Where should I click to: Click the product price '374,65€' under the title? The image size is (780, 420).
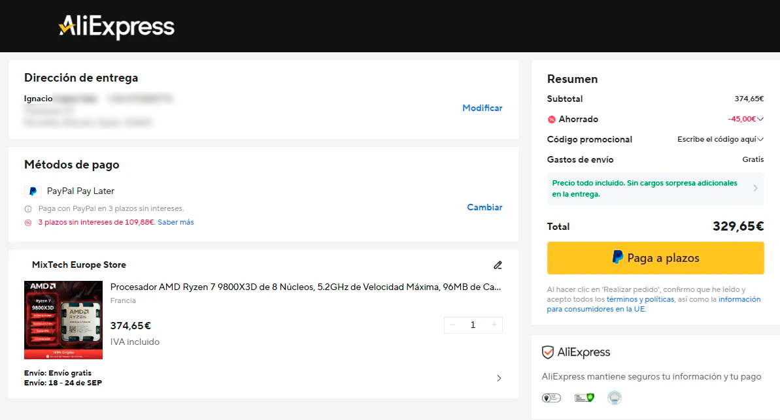click(130, 326)
